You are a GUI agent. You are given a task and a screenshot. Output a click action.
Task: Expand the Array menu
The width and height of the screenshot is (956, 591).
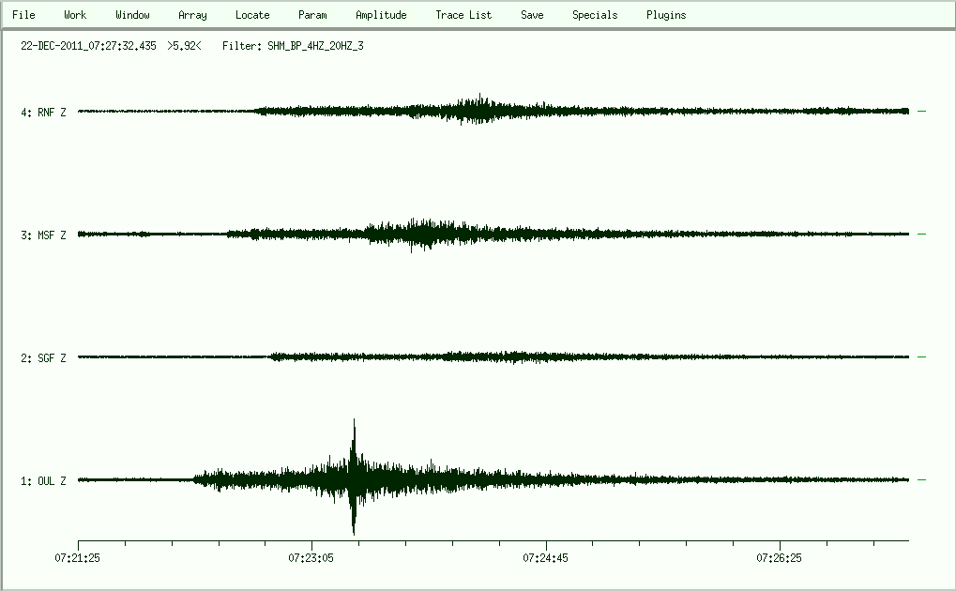point(192,15)
